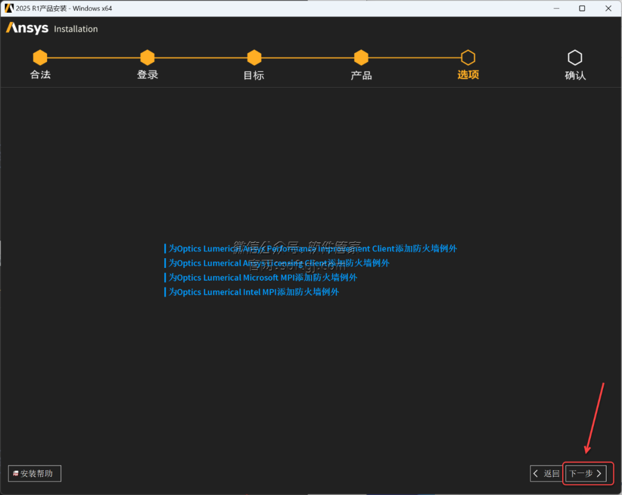The image size is (622, 495).
Task: Go back with the 返回 button
Action: coord(546,474)
